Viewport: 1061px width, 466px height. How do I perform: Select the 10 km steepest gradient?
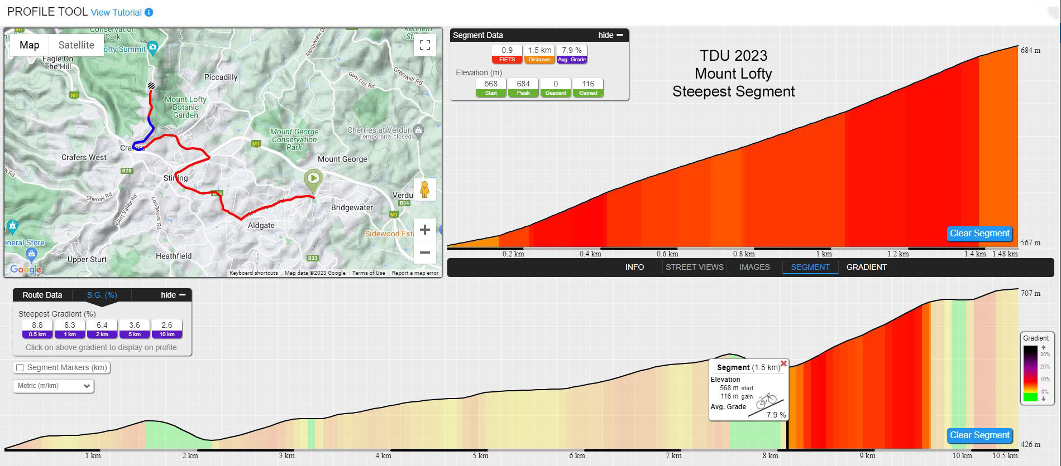(167, 329)
